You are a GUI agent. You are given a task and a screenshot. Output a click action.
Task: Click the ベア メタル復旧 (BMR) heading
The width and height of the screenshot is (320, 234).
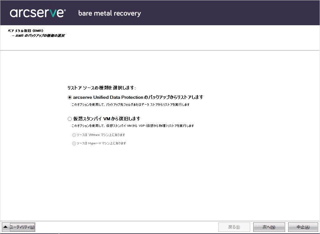(x=26, y=31)
